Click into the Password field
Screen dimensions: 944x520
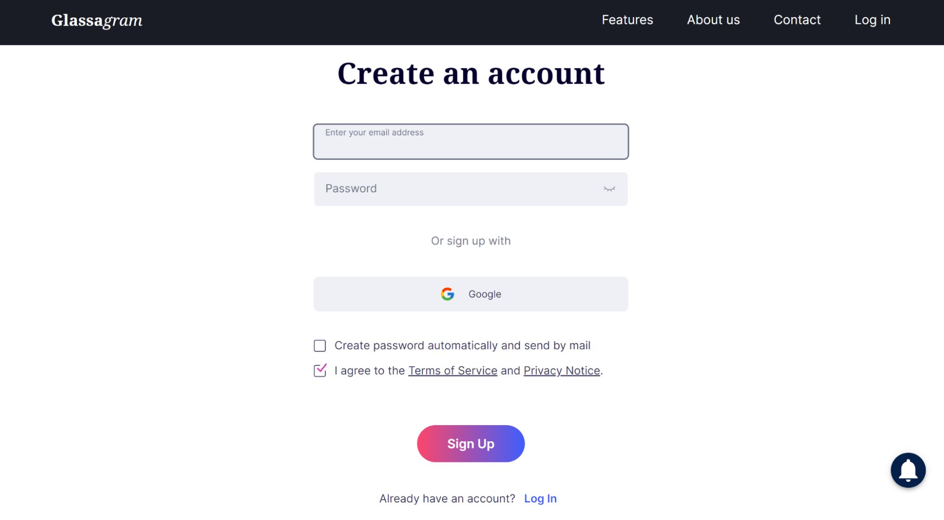458,189
